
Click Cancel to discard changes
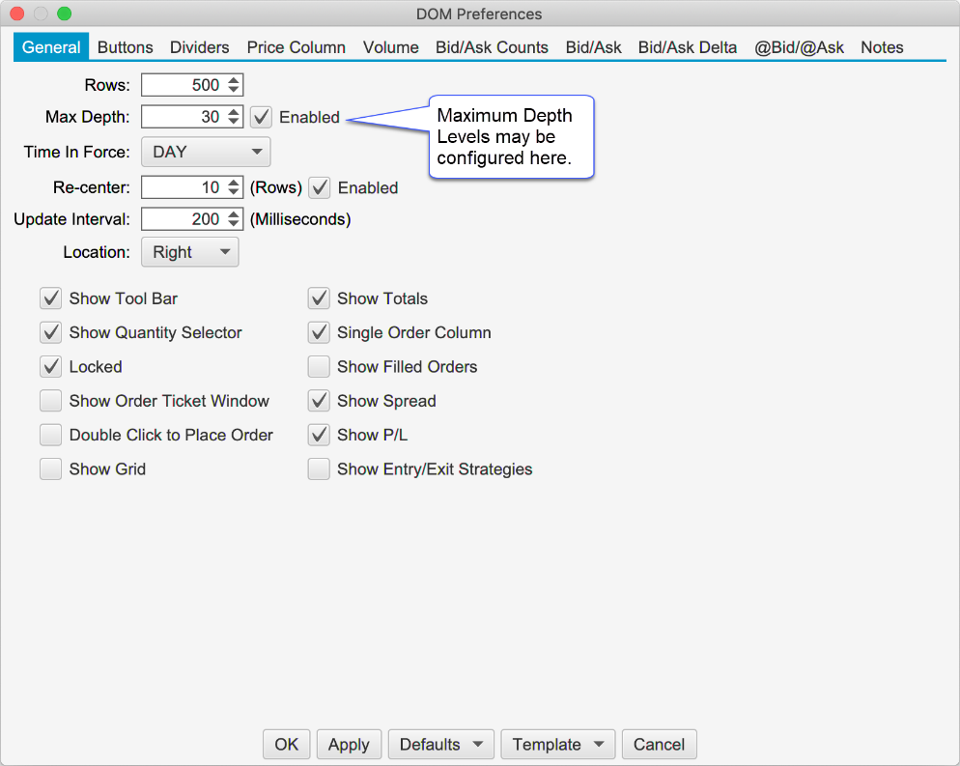[x=659, y=745]
